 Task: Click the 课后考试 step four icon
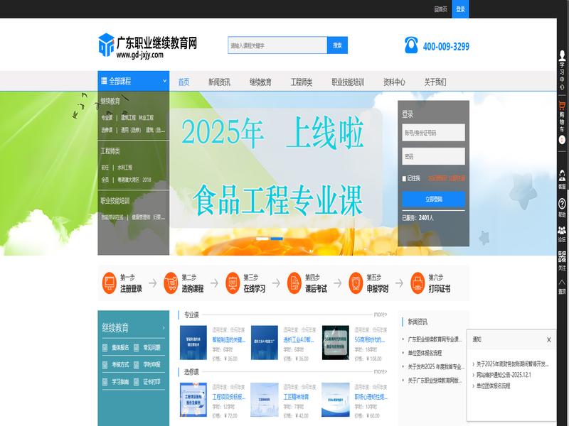pyautogui.click(x=294, y=283)
